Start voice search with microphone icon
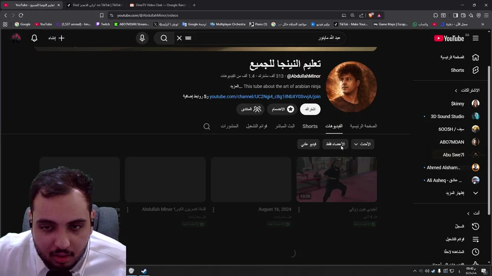This screenshot has height=276, width=492. pos(142,38)
